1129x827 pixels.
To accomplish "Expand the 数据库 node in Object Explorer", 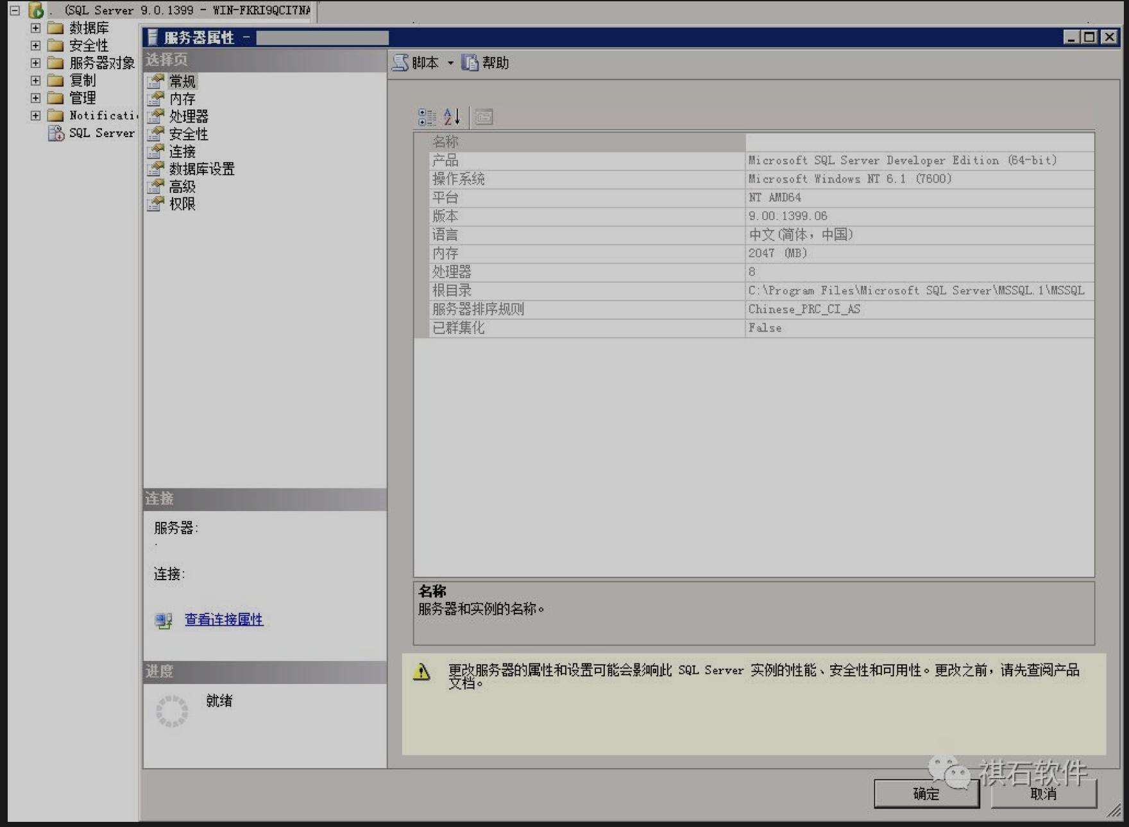I will [35, 28].
